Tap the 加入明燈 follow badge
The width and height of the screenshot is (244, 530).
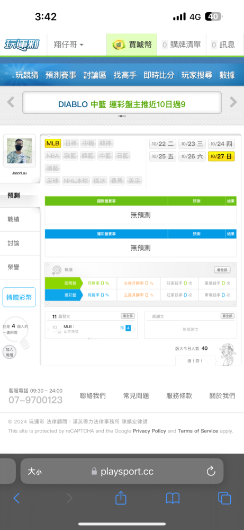point(9,352)
